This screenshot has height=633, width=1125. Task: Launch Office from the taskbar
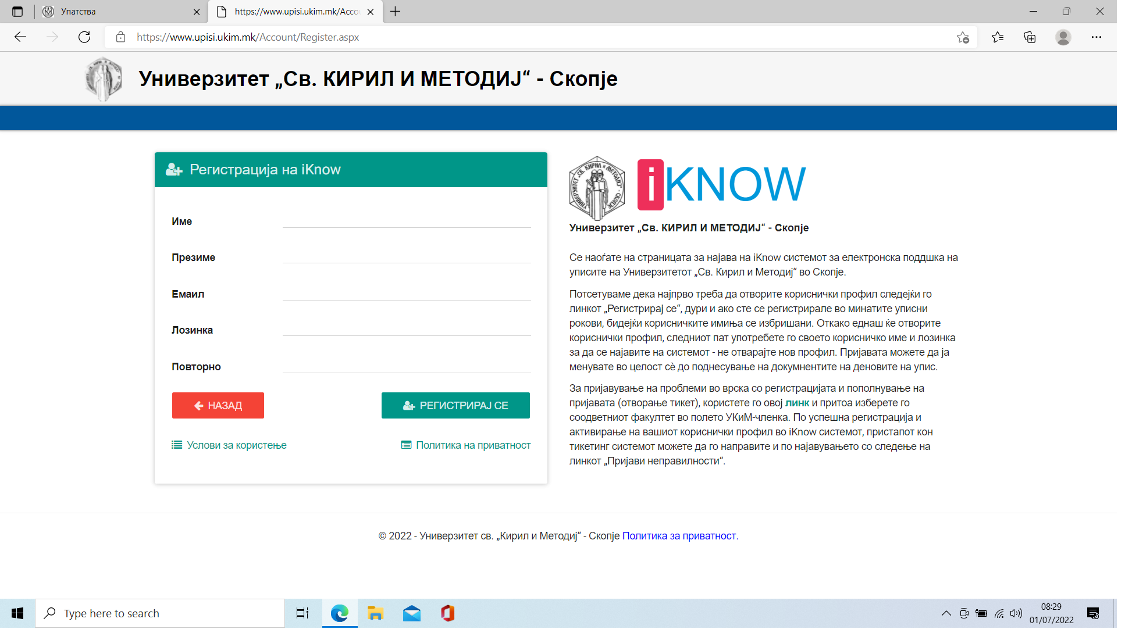(x=447, y=613)
